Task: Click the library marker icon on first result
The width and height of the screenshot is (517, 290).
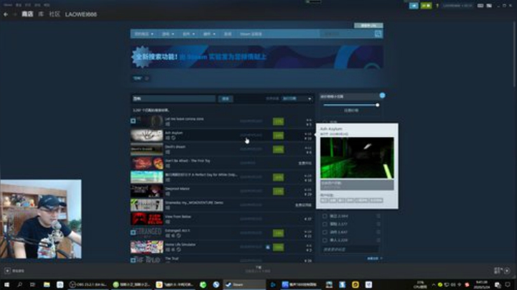Action: pyautogui.click(x=133, y=121)
